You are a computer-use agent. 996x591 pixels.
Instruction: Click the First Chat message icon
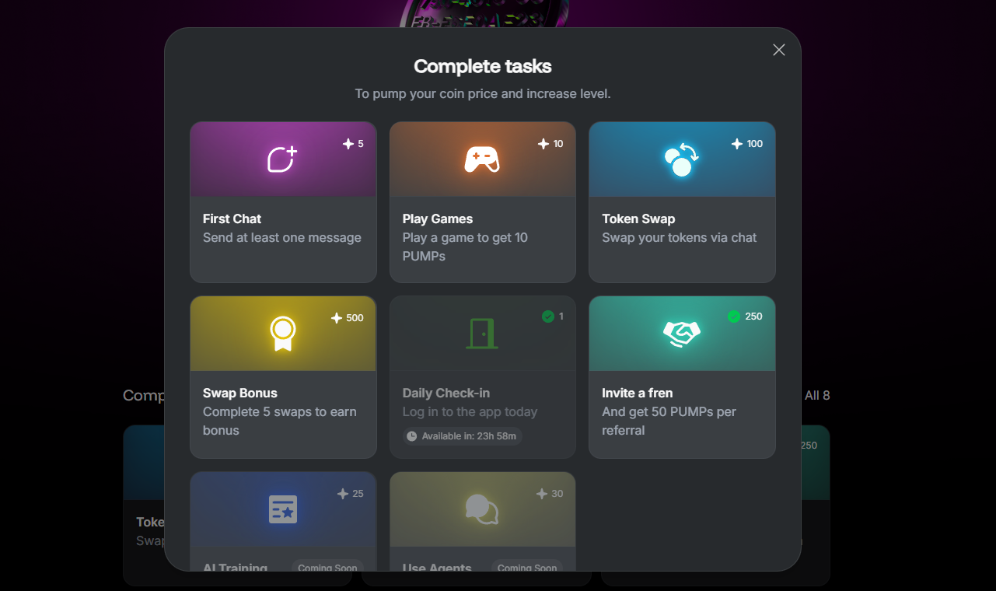click(282, 159)
